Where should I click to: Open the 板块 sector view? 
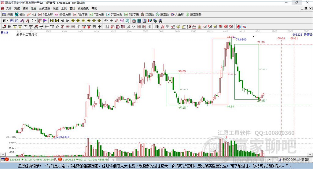[20, 15]
